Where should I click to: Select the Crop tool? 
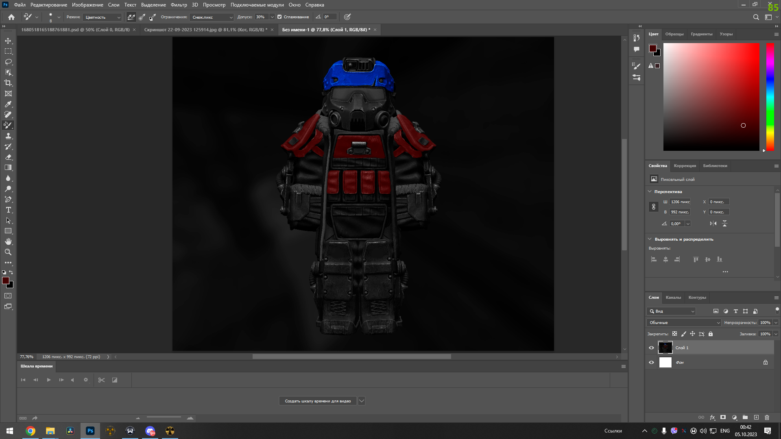click(x=8, y=83)
